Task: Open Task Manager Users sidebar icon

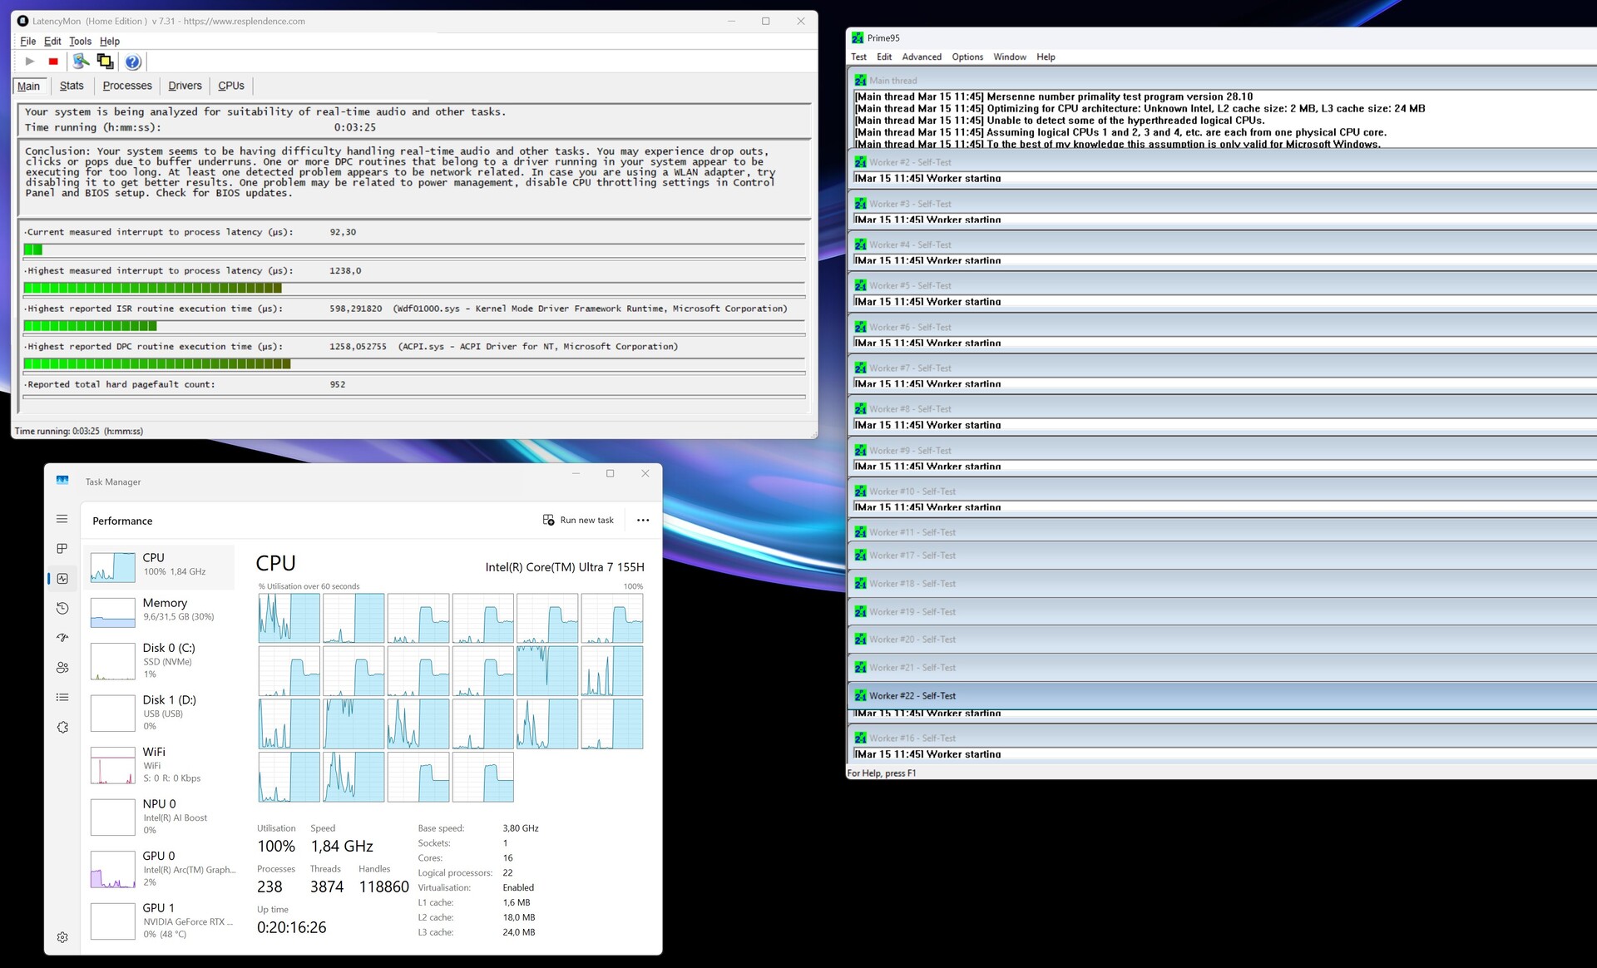Action: coord(62,668)
